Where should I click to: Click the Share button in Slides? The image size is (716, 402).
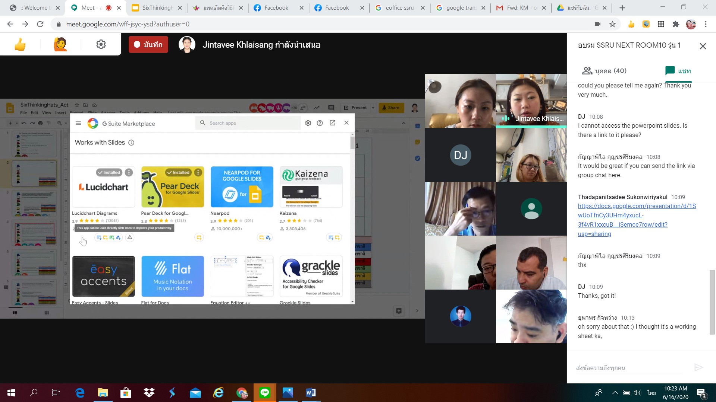click(391, 108)
